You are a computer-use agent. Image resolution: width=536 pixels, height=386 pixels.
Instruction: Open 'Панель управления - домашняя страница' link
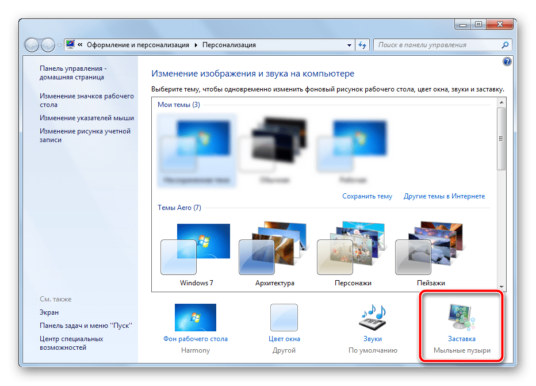coord(73,73)
